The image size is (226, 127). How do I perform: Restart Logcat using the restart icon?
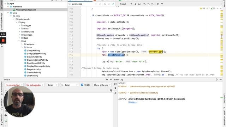tap(6, 121)
